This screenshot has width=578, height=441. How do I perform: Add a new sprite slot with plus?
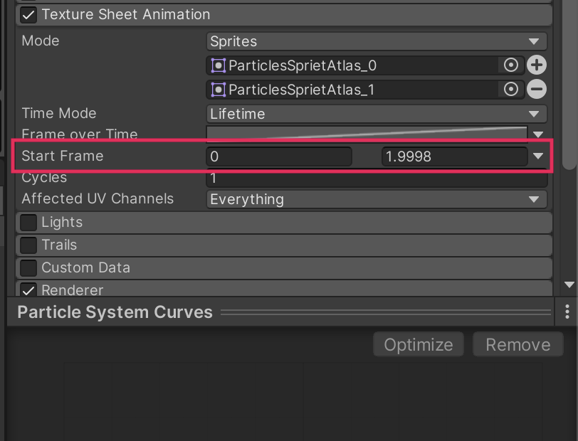[537, 65]
